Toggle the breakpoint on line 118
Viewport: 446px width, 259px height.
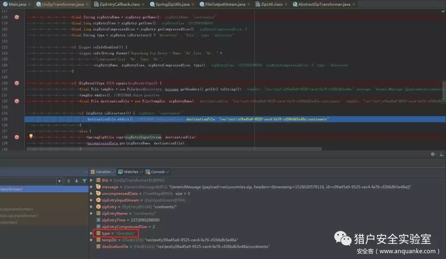(x=17, y=17)
